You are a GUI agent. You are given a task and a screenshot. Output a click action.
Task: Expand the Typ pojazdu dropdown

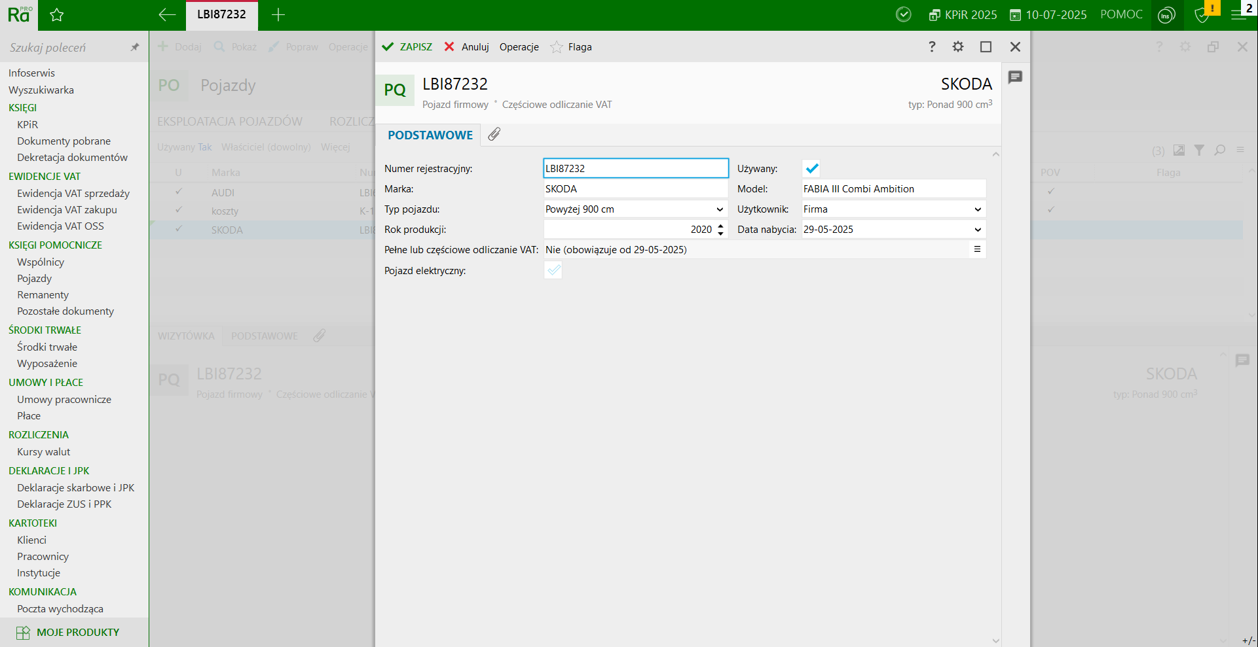[x=720, y=209]
